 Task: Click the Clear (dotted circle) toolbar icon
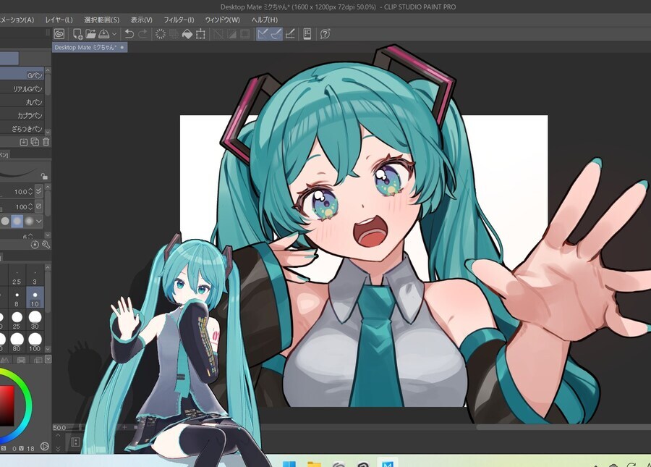point(161,34)
